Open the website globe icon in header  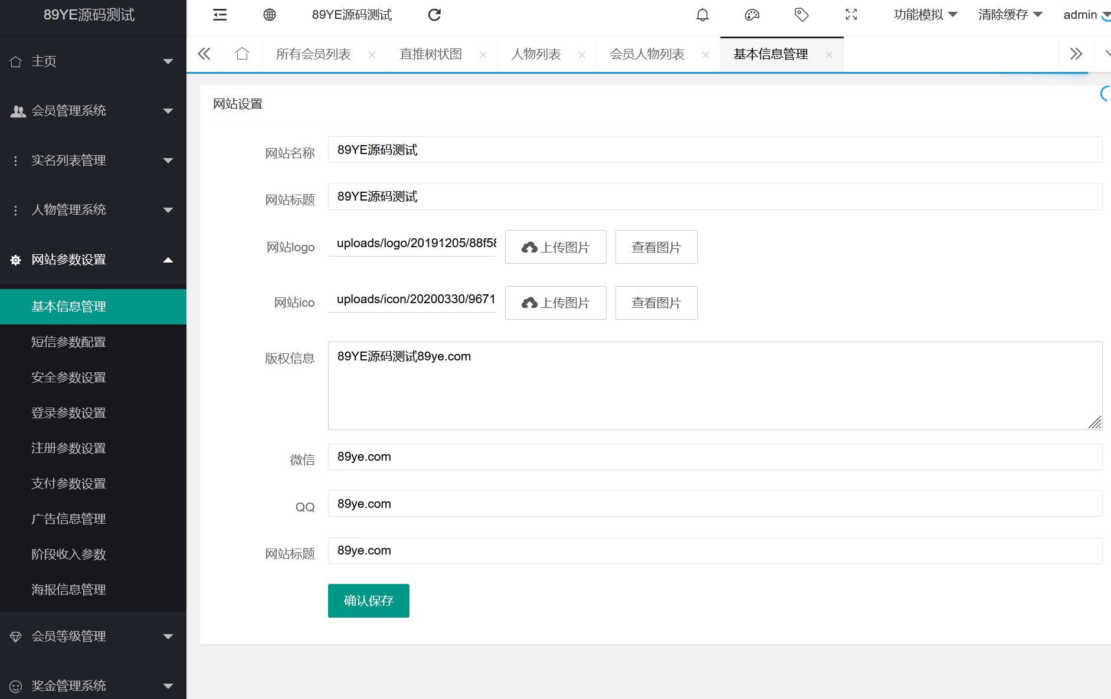coord(269,15)
